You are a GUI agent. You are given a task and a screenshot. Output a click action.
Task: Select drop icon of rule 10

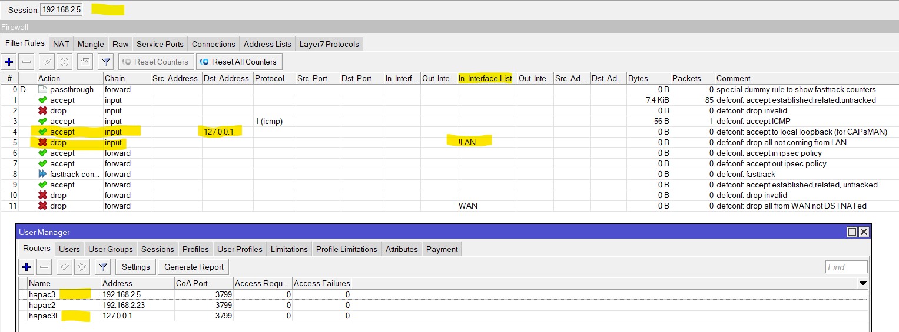point(42,195)
